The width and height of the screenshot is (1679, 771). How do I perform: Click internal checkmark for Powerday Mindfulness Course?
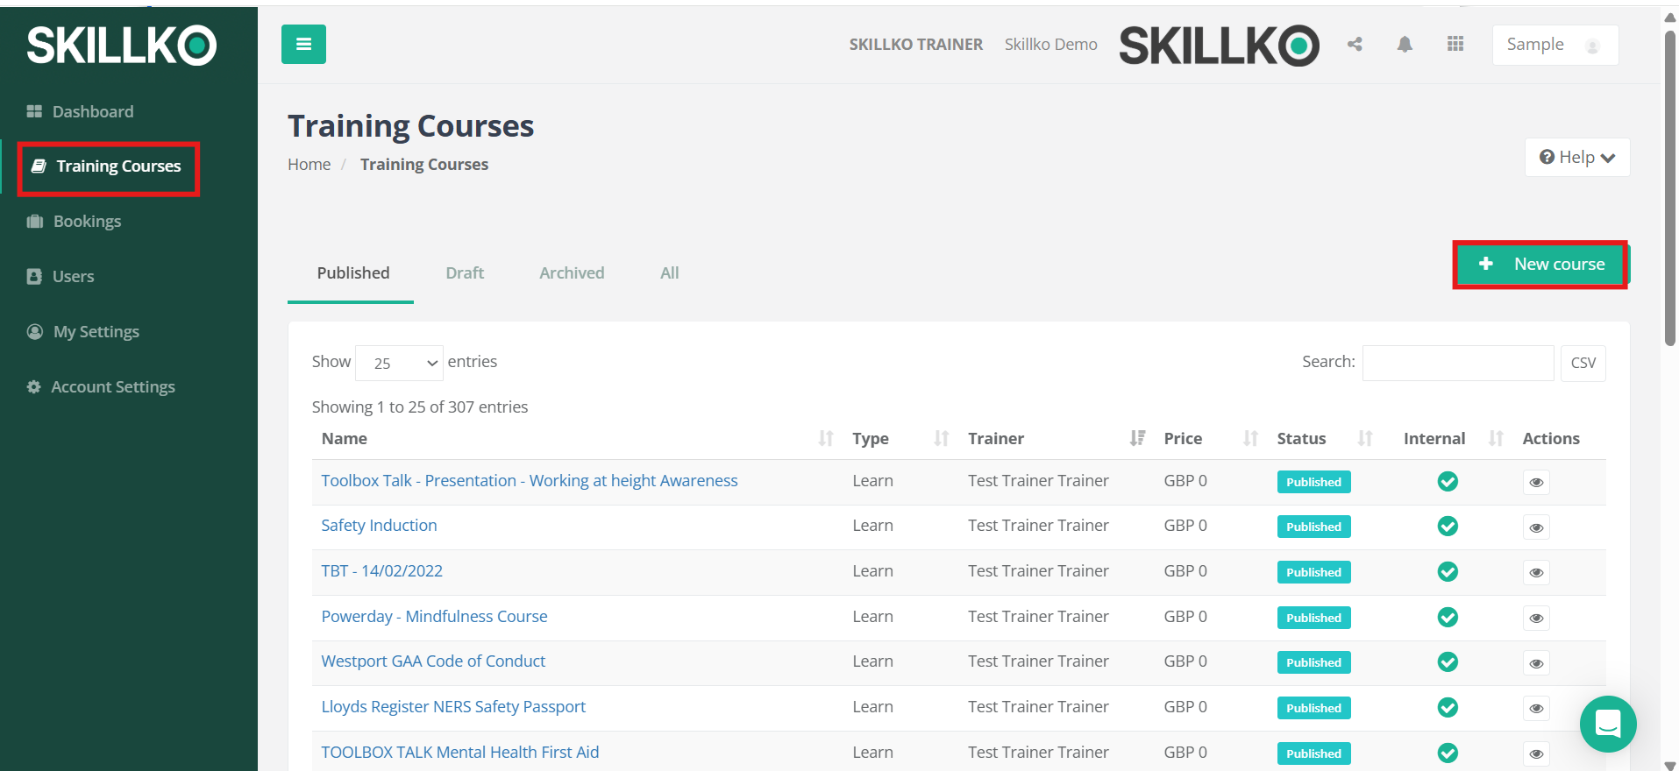click(x=1448, y=617)
